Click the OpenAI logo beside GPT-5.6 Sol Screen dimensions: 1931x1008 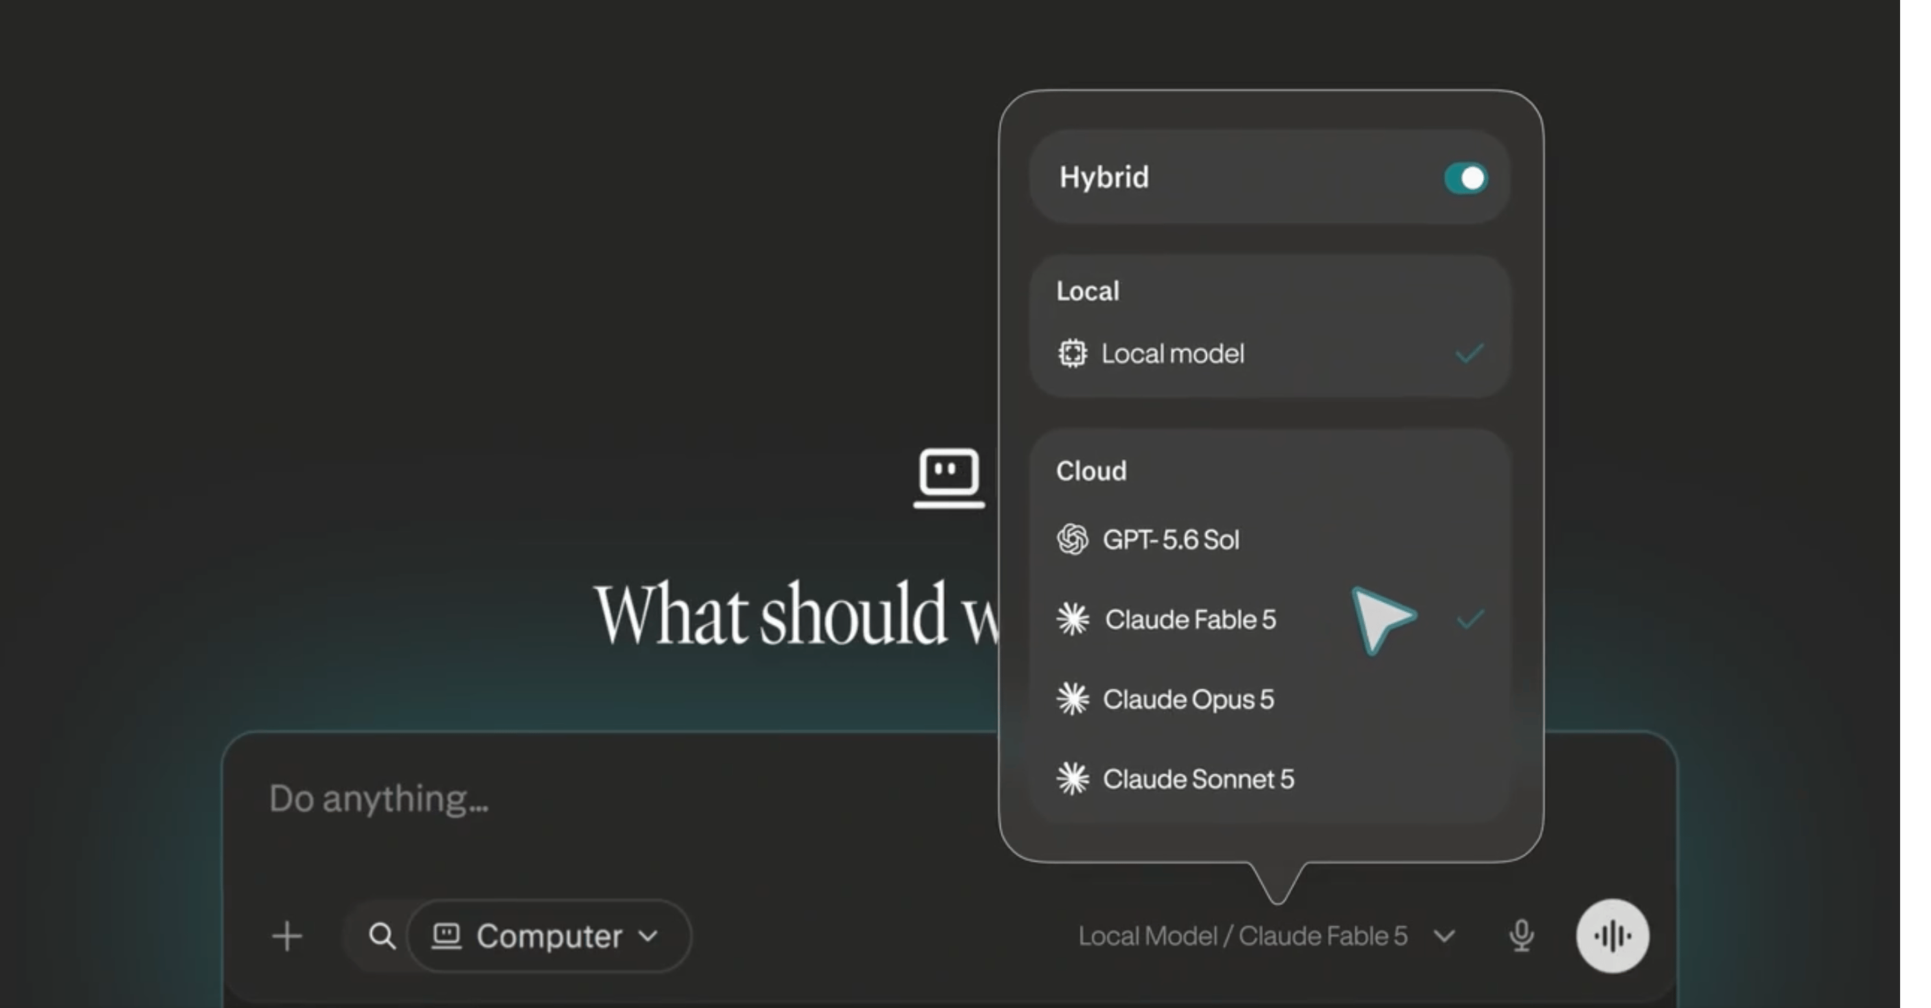[1072, 540]
